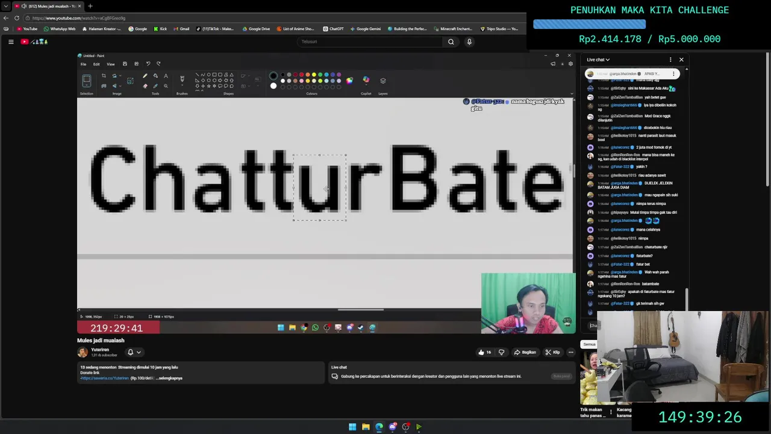Image resolution: width=771 pixels, height=434 pixels.
Task: Open the Live chat mode dropdown
Action: point(598,60)
